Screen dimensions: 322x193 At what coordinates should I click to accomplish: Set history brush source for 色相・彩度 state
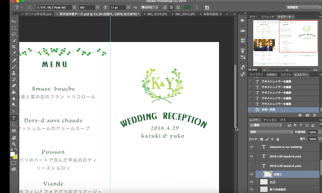coord(251,110)
